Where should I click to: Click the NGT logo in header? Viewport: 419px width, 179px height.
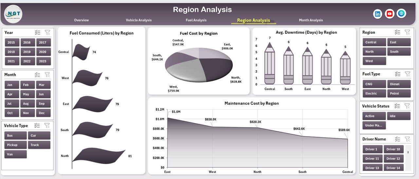coord(13,14)
